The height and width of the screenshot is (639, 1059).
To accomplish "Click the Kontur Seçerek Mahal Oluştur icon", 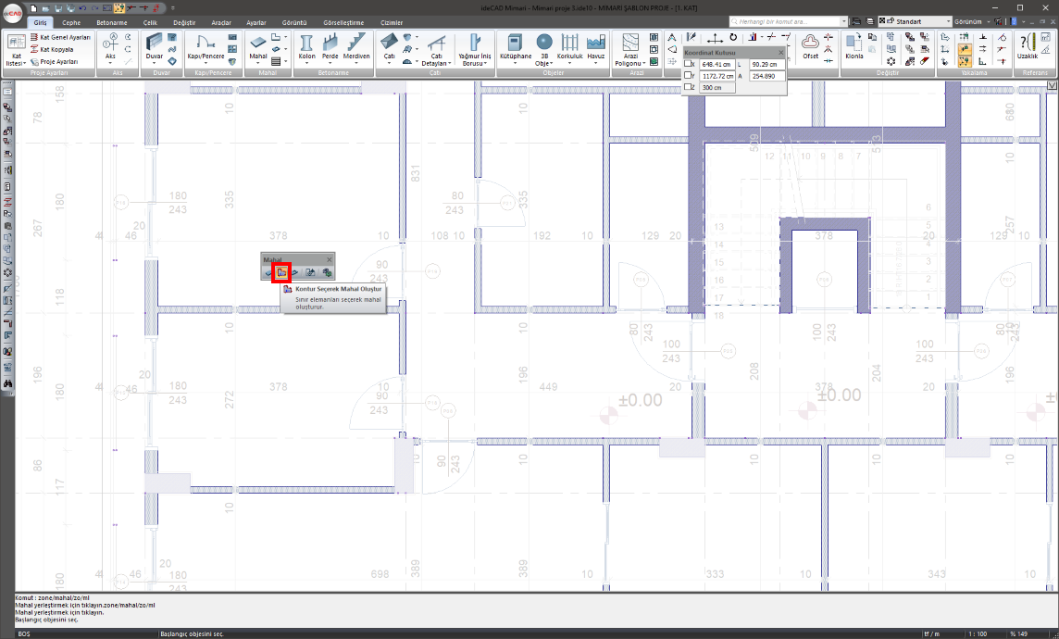I will [x=281, y=272].
